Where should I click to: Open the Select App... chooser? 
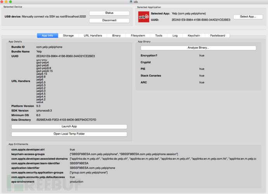[248, 17]
